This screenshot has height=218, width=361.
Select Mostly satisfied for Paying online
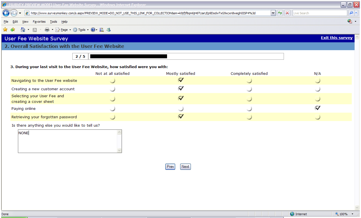[x=181, y=109]
